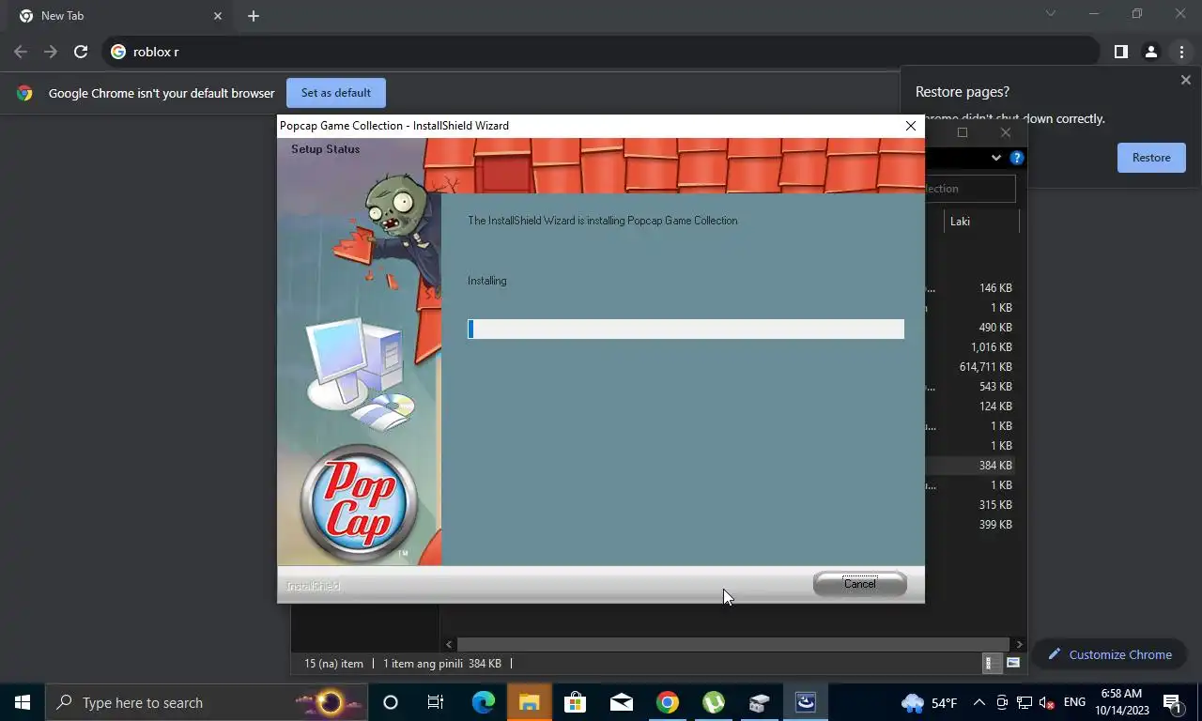This screenshot has width=1202, height=721.
Task: Select the highlighted 384 KB file row
Action: (x=971, y=466)
